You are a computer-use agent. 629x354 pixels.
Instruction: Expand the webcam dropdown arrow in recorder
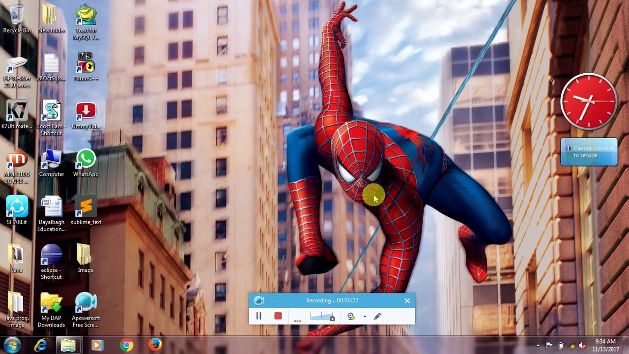pos(365,317)
